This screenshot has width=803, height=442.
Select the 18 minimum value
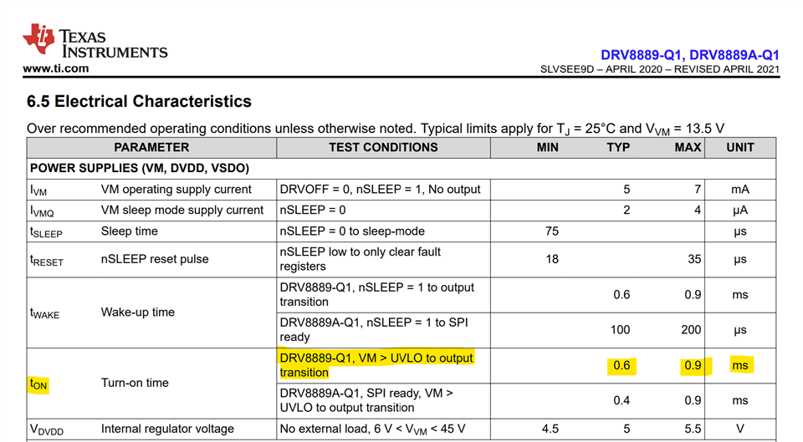(x=552, y=259)
